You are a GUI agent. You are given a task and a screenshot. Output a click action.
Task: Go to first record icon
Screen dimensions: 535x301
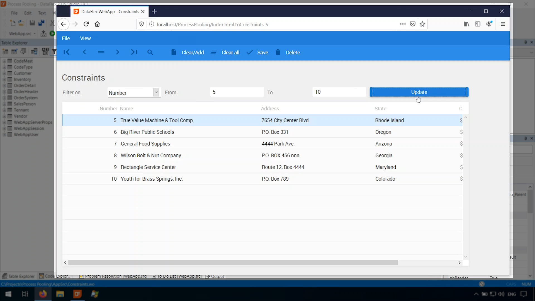click(x=67, y=52)
